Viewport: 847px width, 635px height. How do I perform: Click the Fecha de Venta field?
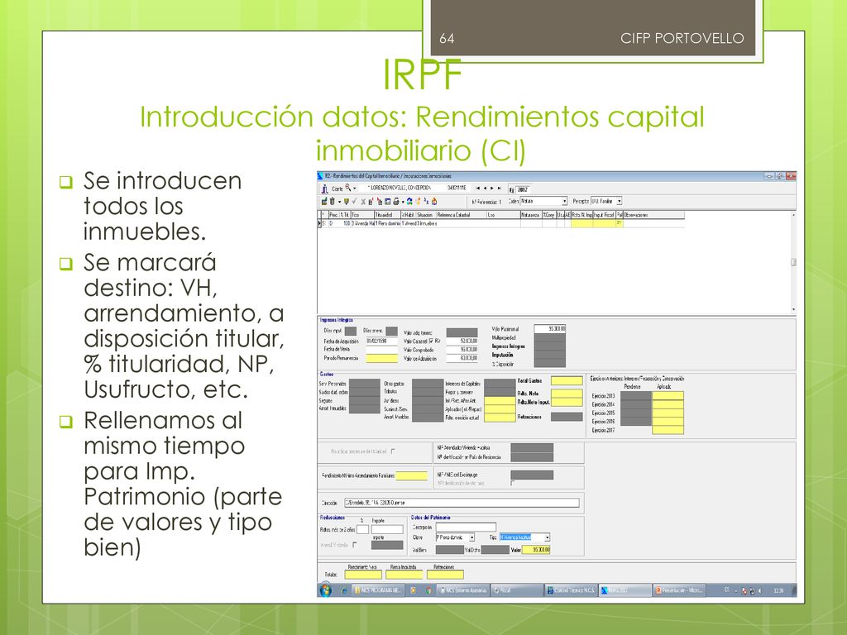381,350
